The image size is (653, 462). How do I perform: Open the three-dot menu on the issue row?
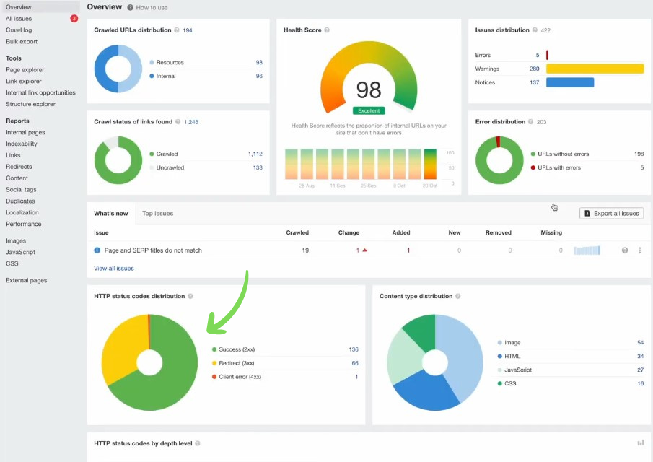click(x=640, y=250)
